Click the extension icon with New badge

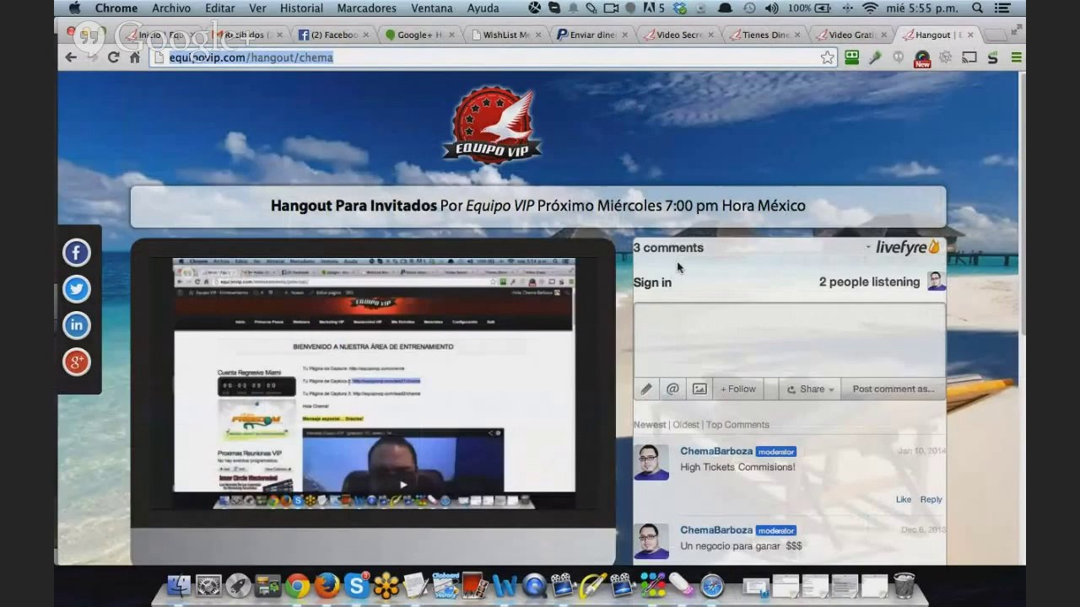point(922,58)
